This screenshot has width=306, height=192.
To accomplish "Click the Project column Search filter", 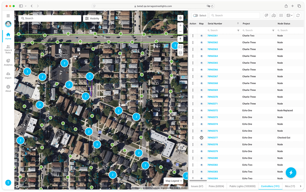I will click(x=257, y=30).
